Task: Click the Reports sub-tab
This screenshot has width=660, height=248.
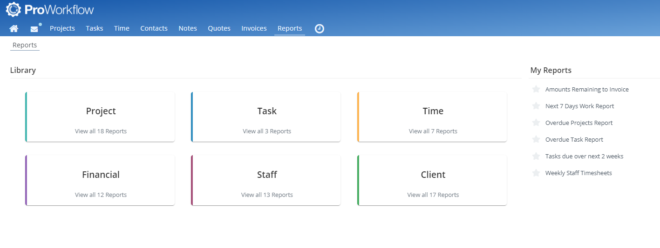Action: (25, 45)
